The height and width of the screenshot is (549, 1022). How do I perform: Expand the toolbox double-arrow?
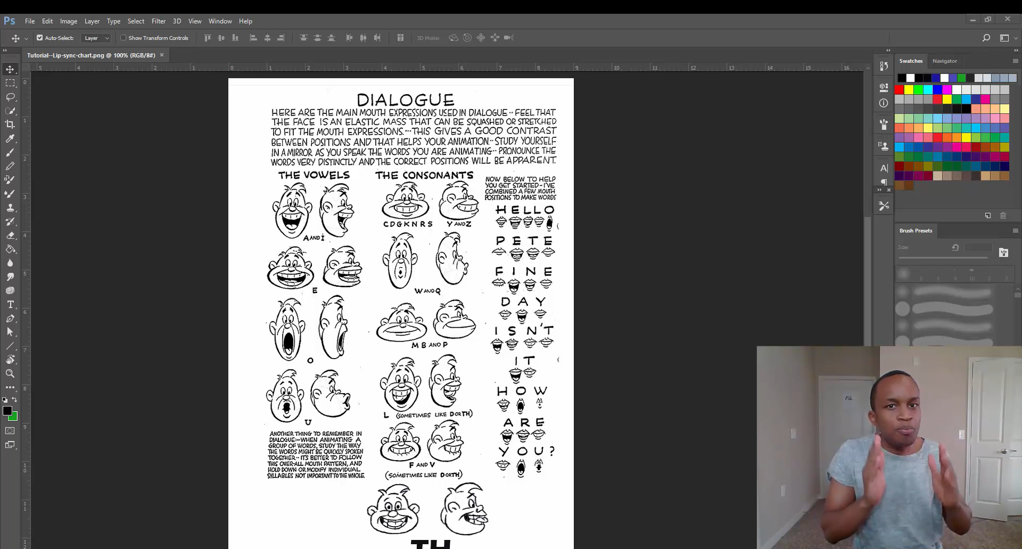coord(5,50)
